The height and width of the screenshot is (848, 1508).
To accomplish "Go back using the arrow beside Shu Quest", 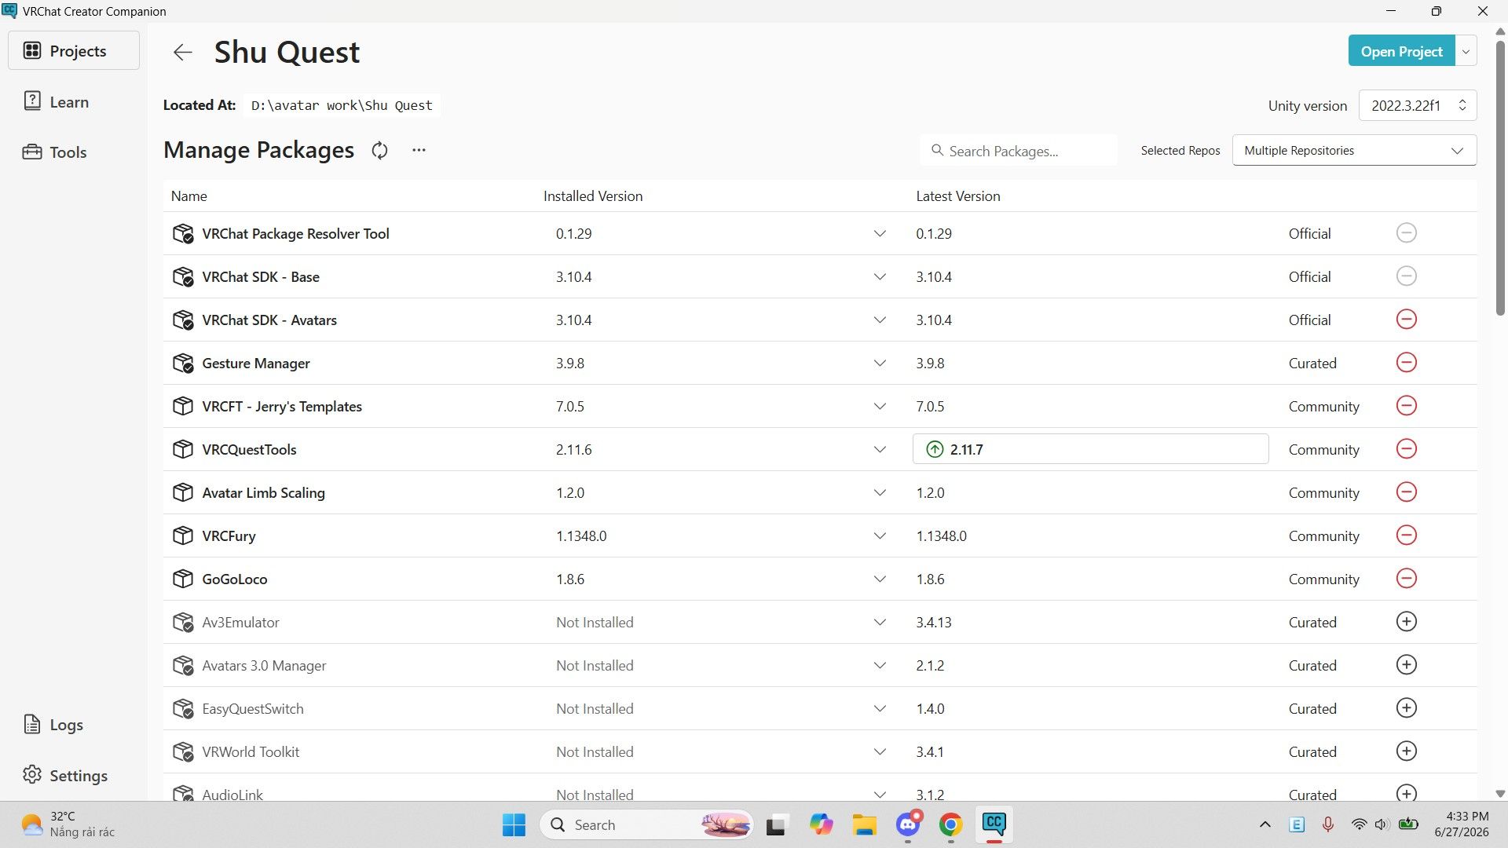I will point(182,52).
